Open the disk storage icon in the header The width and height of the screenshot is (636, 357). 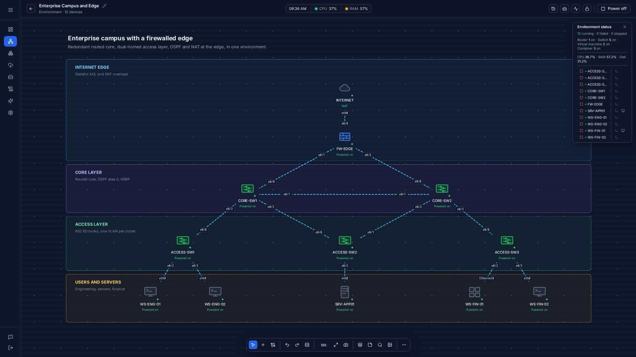tap(564, 9)
